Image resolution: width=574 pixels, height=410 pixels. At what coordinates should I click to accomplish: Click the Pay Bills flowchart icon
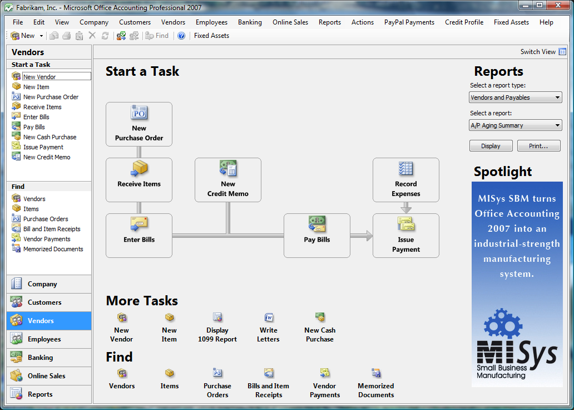(x=317, y=224)
